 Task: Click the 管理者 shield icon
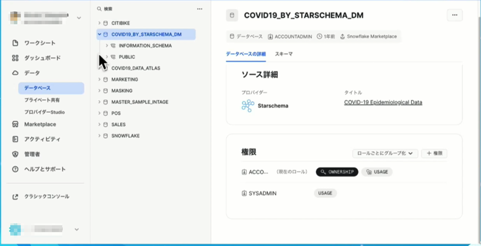pyautogui.click(x=15, y=154)
